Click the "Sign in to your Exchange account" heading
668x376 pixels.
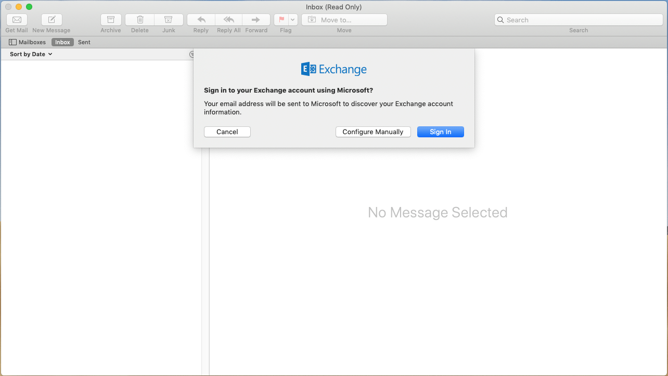288,90
